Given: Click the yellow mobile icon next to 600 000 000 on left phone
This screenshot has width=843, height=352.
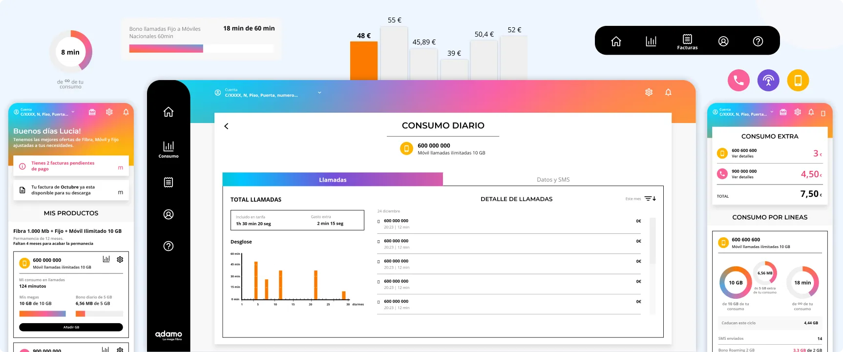Looking at the screenshot, I should click(x=24, y=263).
